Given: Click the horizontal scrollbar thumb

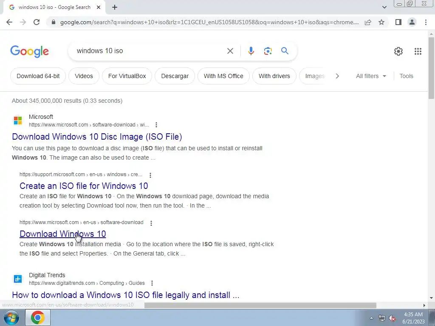Looking at the screenshot, I should pos(260,306).
